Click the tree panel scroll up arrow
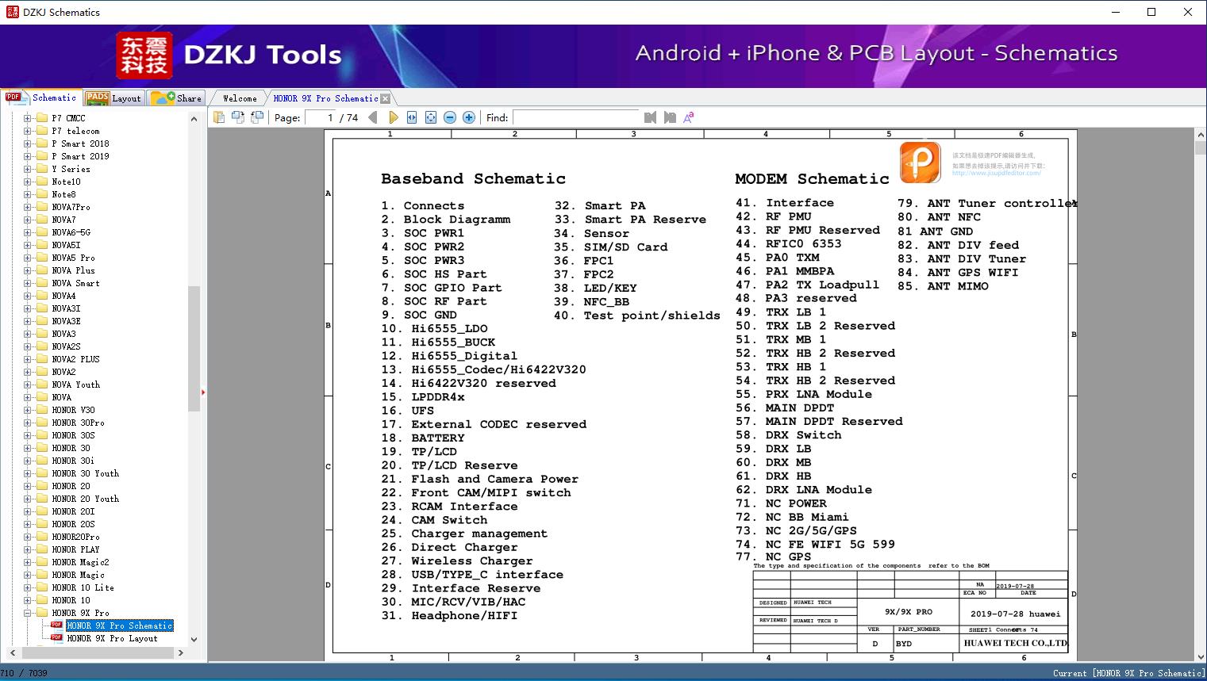 click(194, 119)
